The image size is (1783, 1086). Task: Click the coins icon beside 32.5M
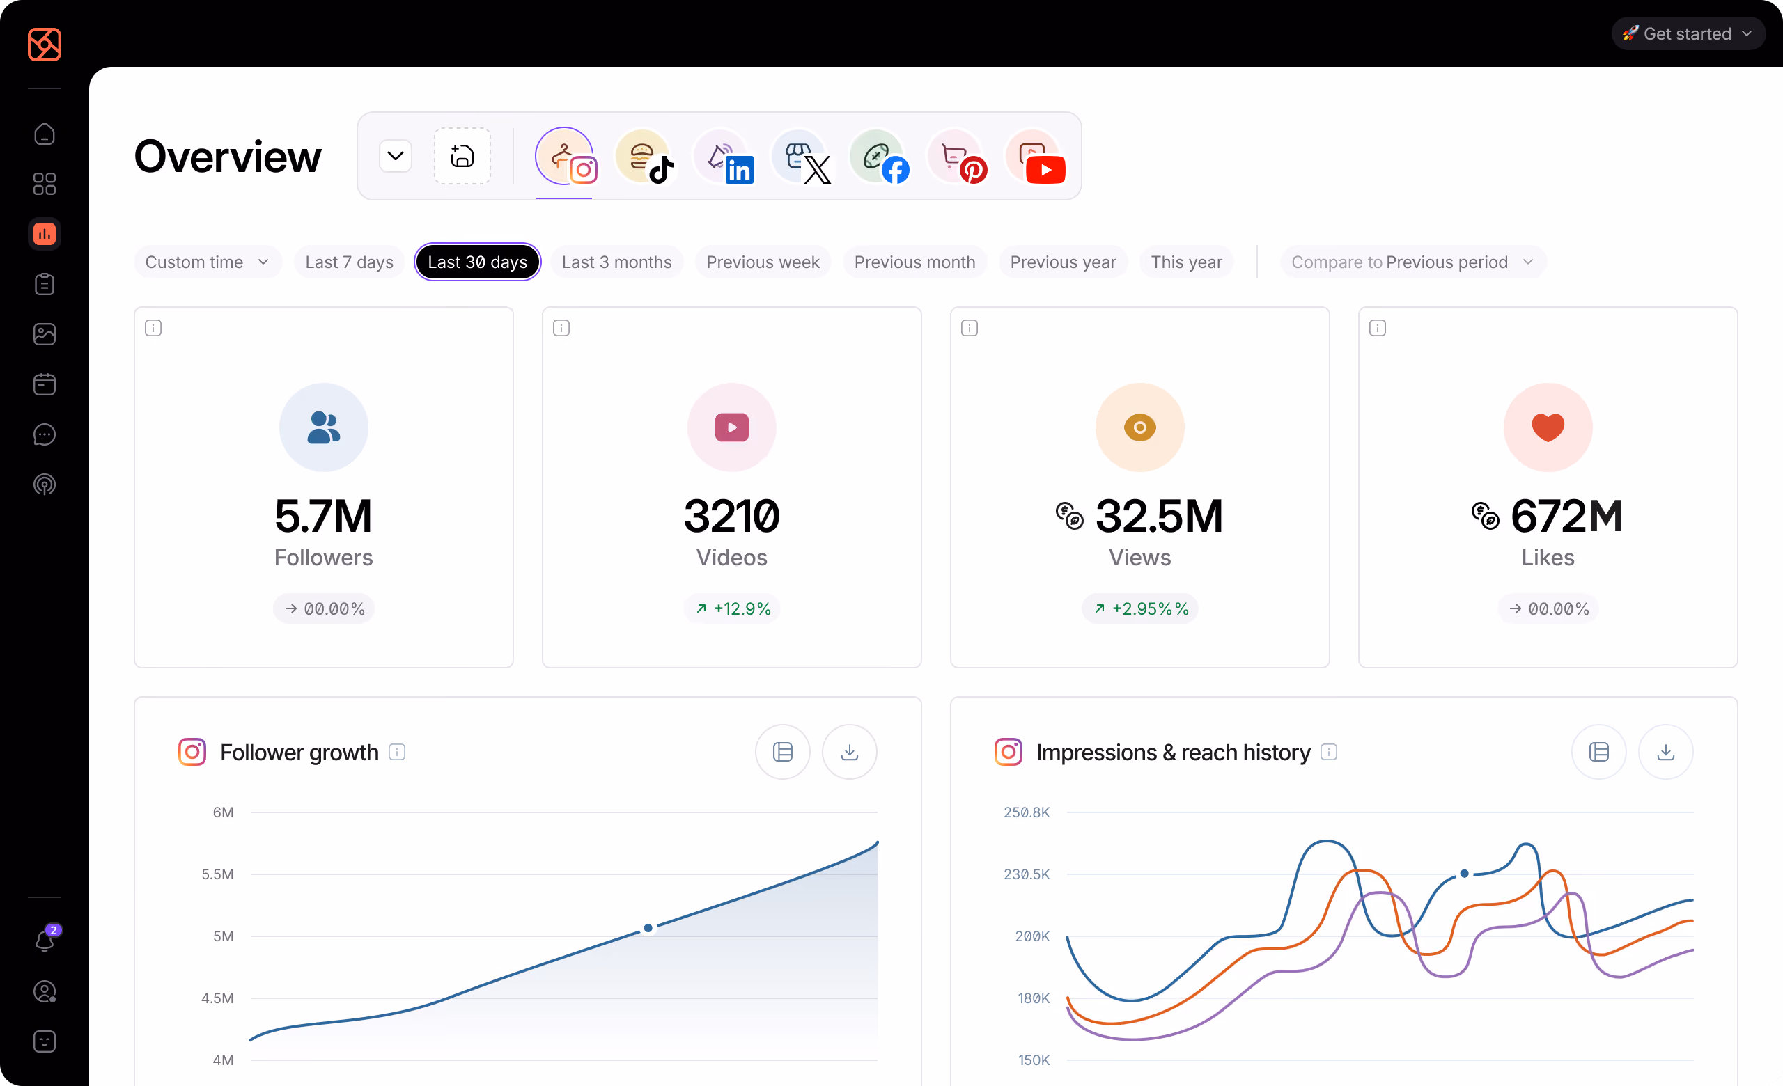click(x=1070, y=517)
